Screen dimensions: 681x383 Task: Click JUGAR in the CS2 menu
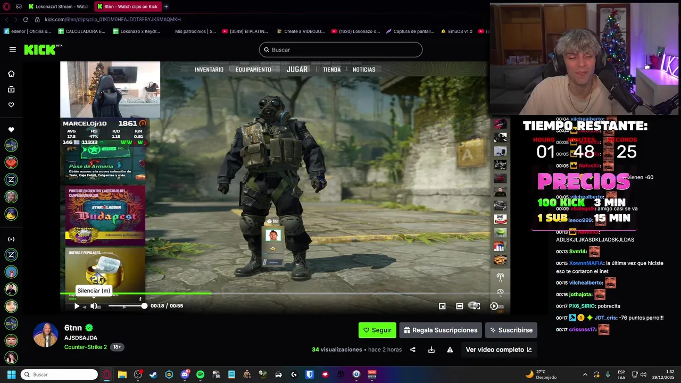297,70
